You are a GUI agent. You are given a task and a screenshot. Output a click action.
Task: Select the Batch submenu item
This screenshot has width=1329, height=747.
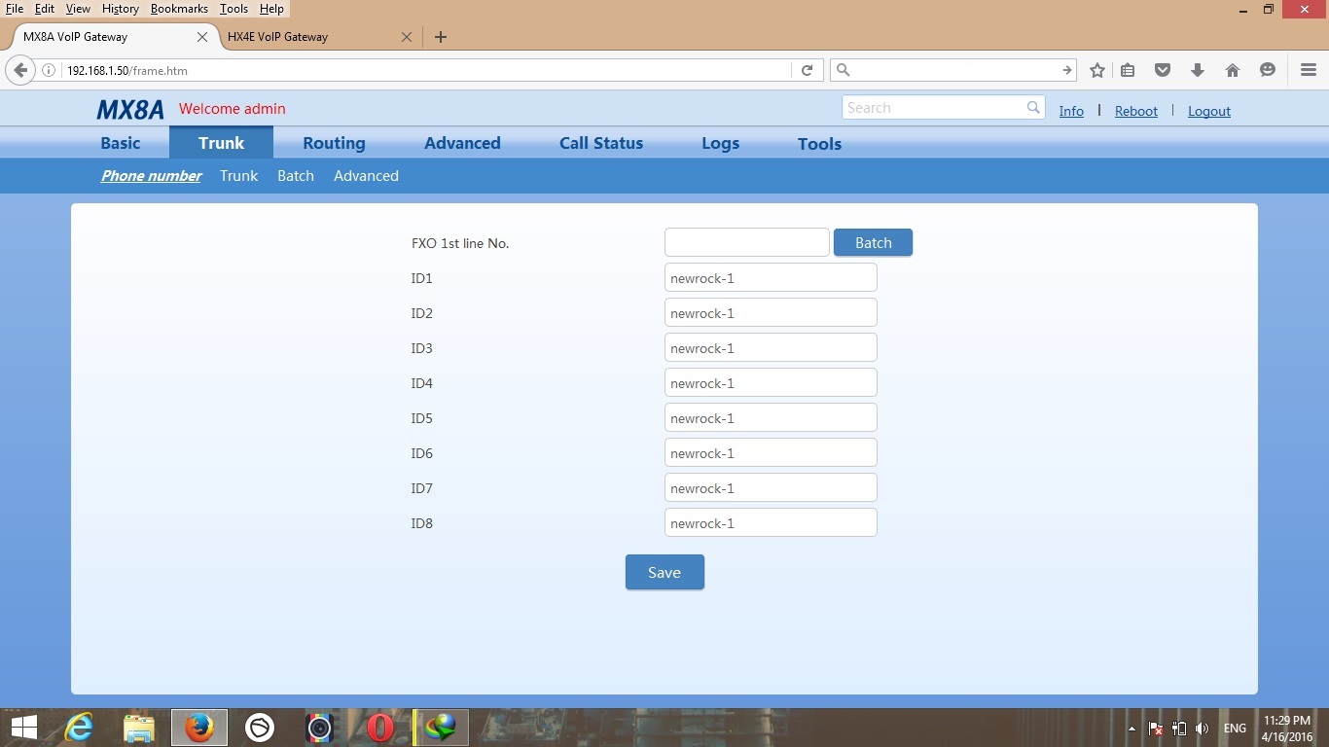[296, 176]
